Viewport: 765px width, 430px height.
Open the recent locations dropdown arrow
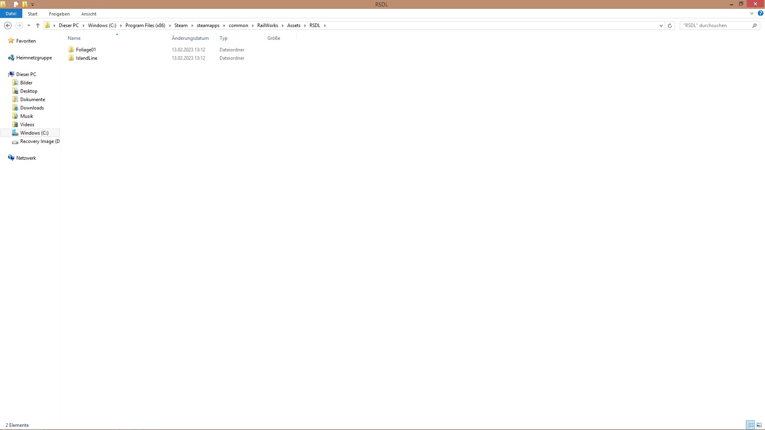click(29, 25)
